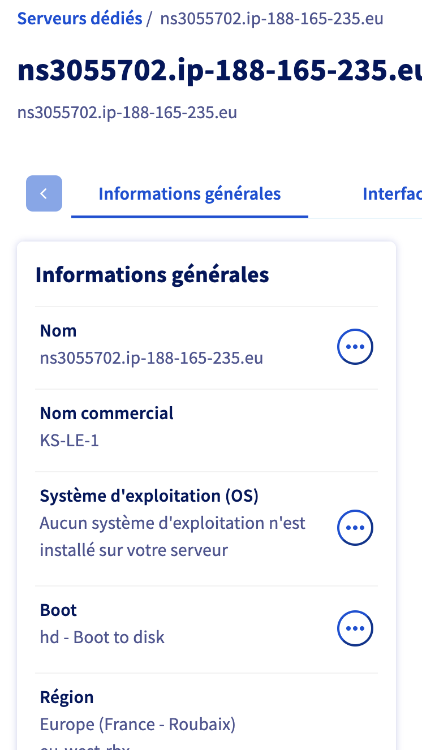Viewport: 422px width, 750px height.
Task: Click the Système d'exploitation (OS) label
Action: (x=149, y=496)
